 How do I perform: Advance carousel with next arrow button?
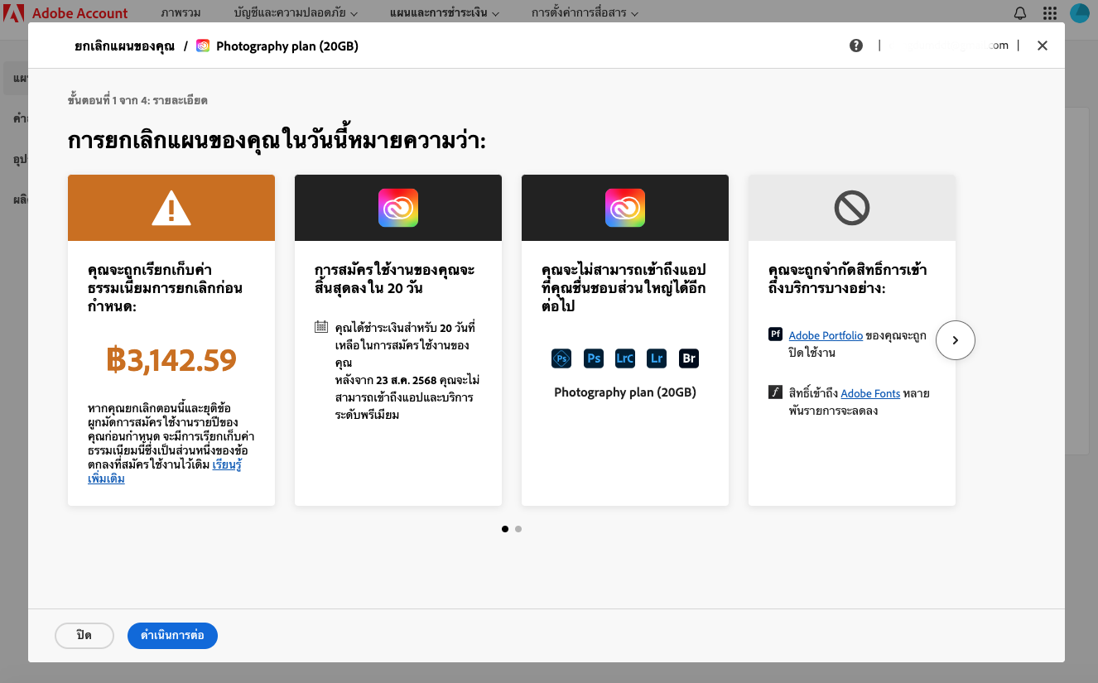(x=956, y=339)
